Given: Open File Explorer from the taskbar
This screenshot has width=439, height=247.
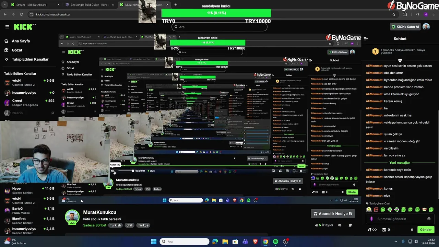Looking at the screenshot, I should click(225, 242).
